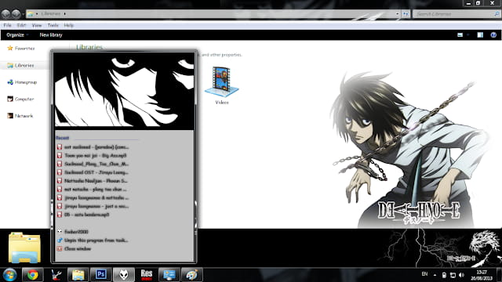Click the Explorer Forward arrow button
The height and width of the screenshot is (282, 502).
click(x=16, y=14)
